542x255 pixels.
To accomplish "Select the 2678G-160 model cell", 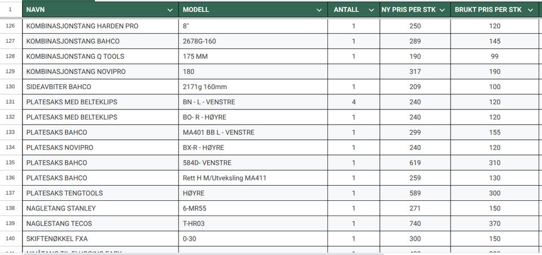I will point(253,41).
